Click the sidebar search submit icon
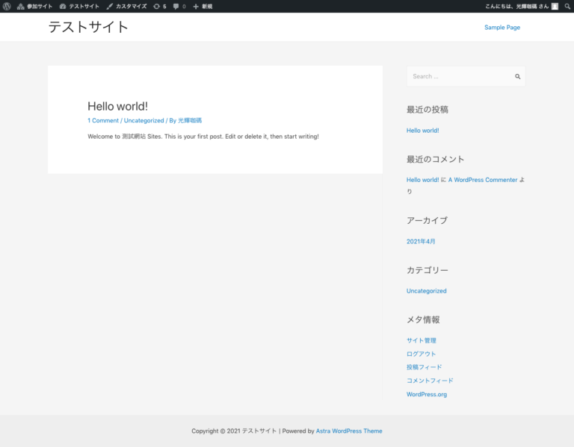The width and height of the screenshot is (574, 447). pos(517,76)
